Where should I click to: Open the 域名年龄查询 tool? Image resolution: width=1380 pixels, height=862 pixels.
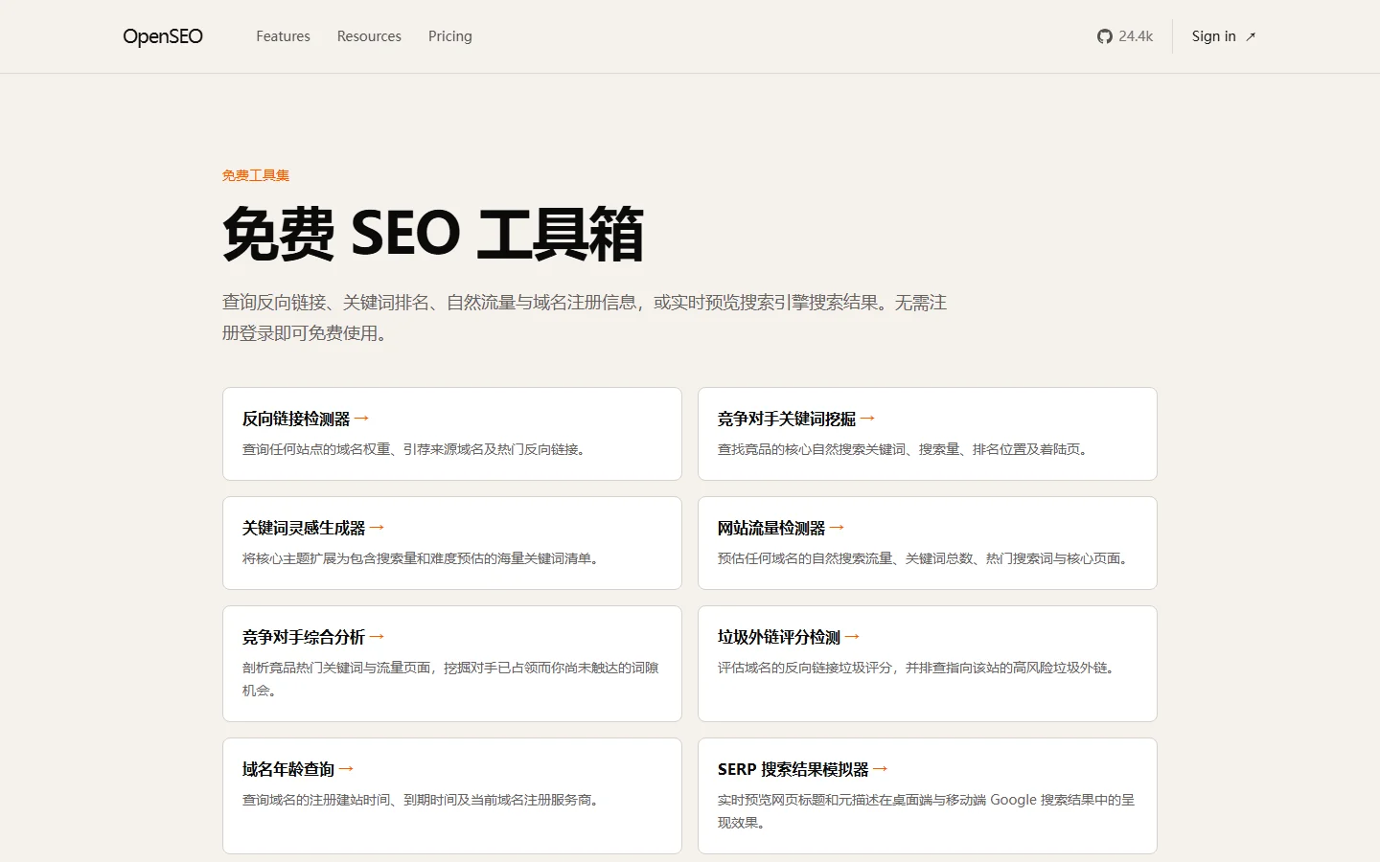[452, 796]
